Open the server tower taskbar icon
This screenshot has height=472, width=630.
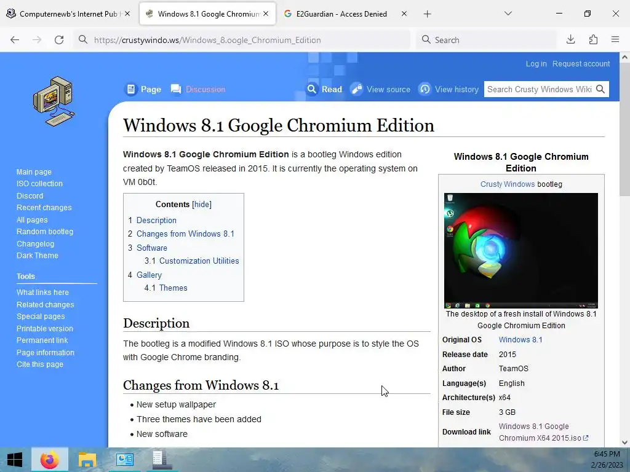(x=162, y=460)
